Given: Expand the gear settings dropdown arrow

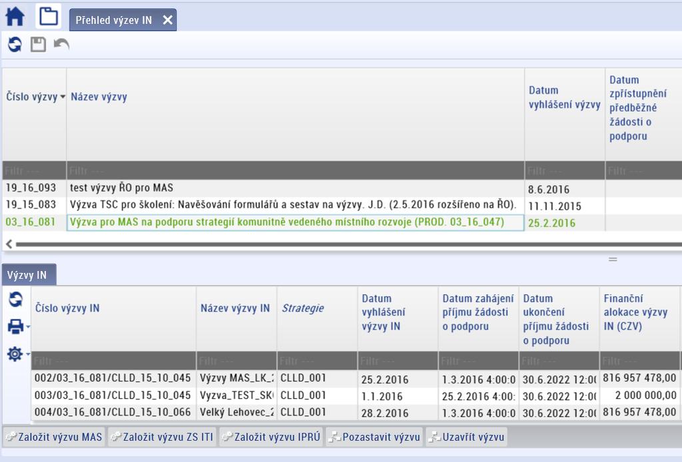Looking at the screenshot, I should point(28,354).
